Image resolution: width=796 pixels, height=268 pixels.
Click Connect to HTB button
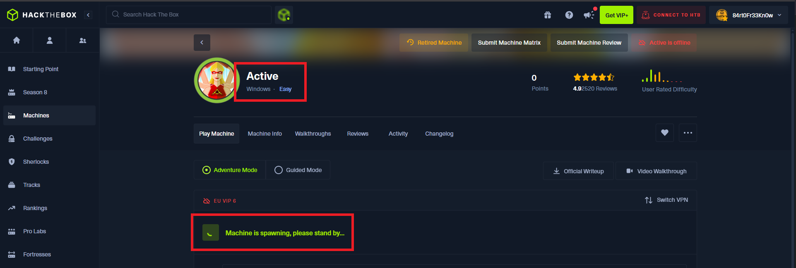pos(671,15)
